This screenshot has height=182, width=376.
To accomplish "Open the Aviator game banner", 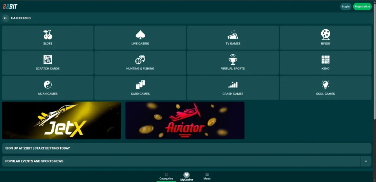I will click(185, 120).
